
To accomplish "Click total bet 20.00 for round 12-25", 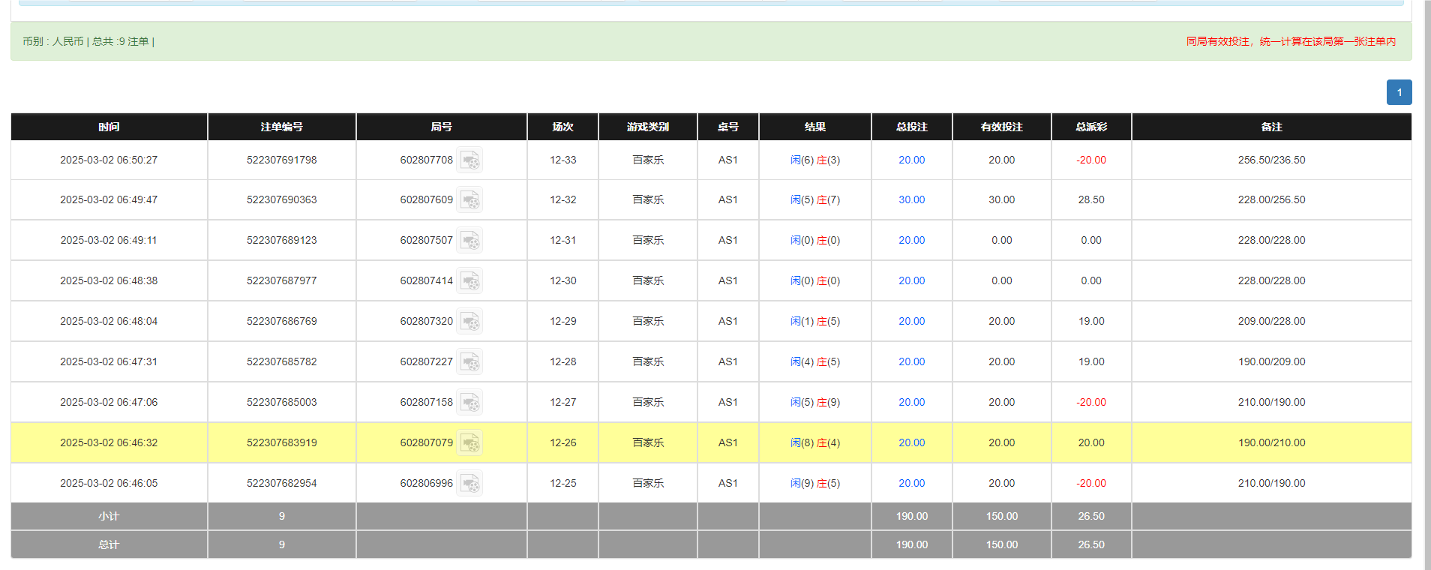I will tap(911, 484).
